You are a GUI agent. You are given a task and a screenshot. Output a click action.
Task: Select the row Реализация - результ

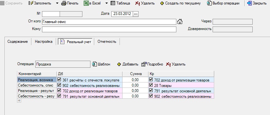pos(37,91)
